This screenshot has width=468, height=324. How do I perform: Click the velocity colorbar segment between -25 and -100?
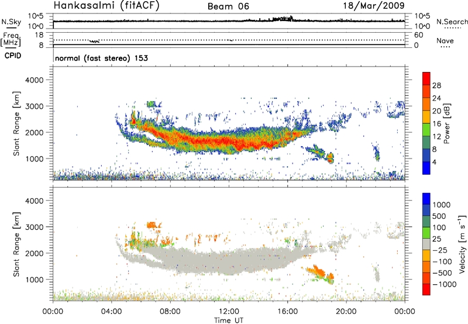pos(426,256)
